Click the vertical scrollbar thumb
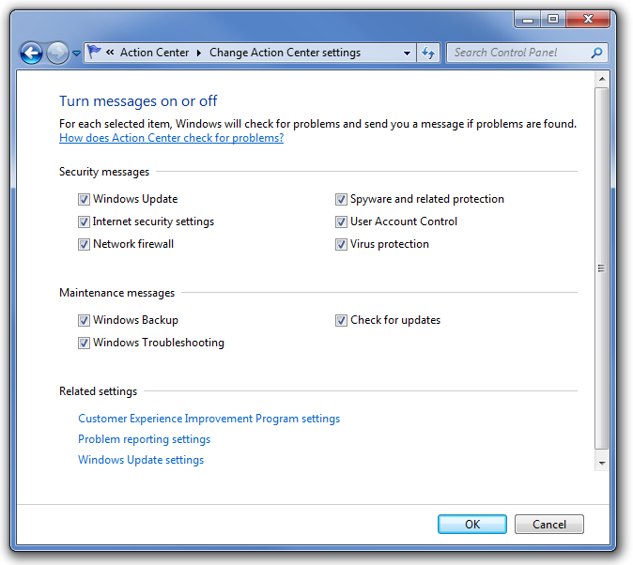 (602, 268)
